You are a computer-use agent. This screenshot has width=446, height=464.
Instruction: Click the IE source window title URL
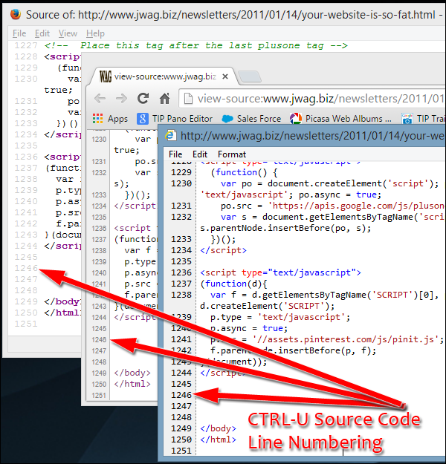(x=313, y=136)
